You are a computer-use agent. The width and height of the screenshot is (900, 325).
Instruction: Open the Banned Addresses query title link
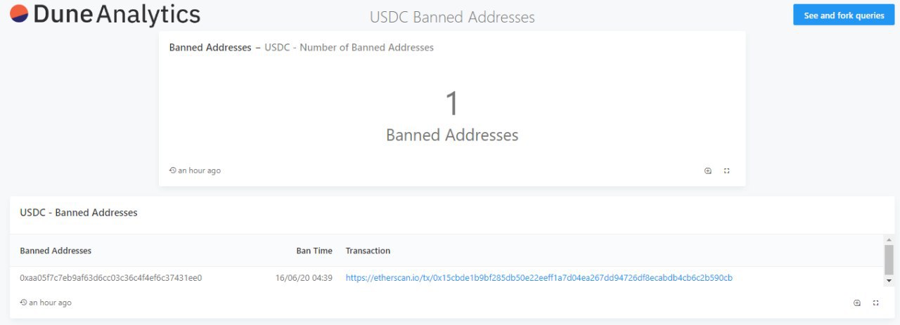click(x=210, y=48)
